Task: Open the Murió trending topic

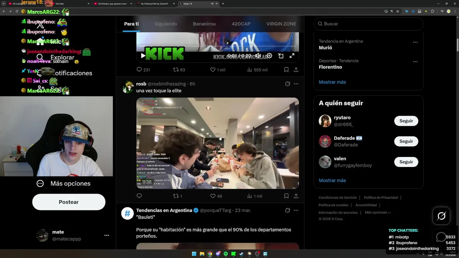Action: pos(325,48)
